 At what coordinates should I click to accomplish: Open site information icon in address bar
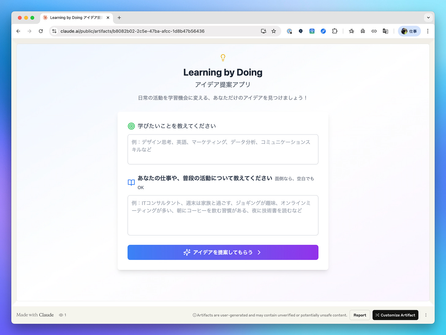[x=55, y=31]
